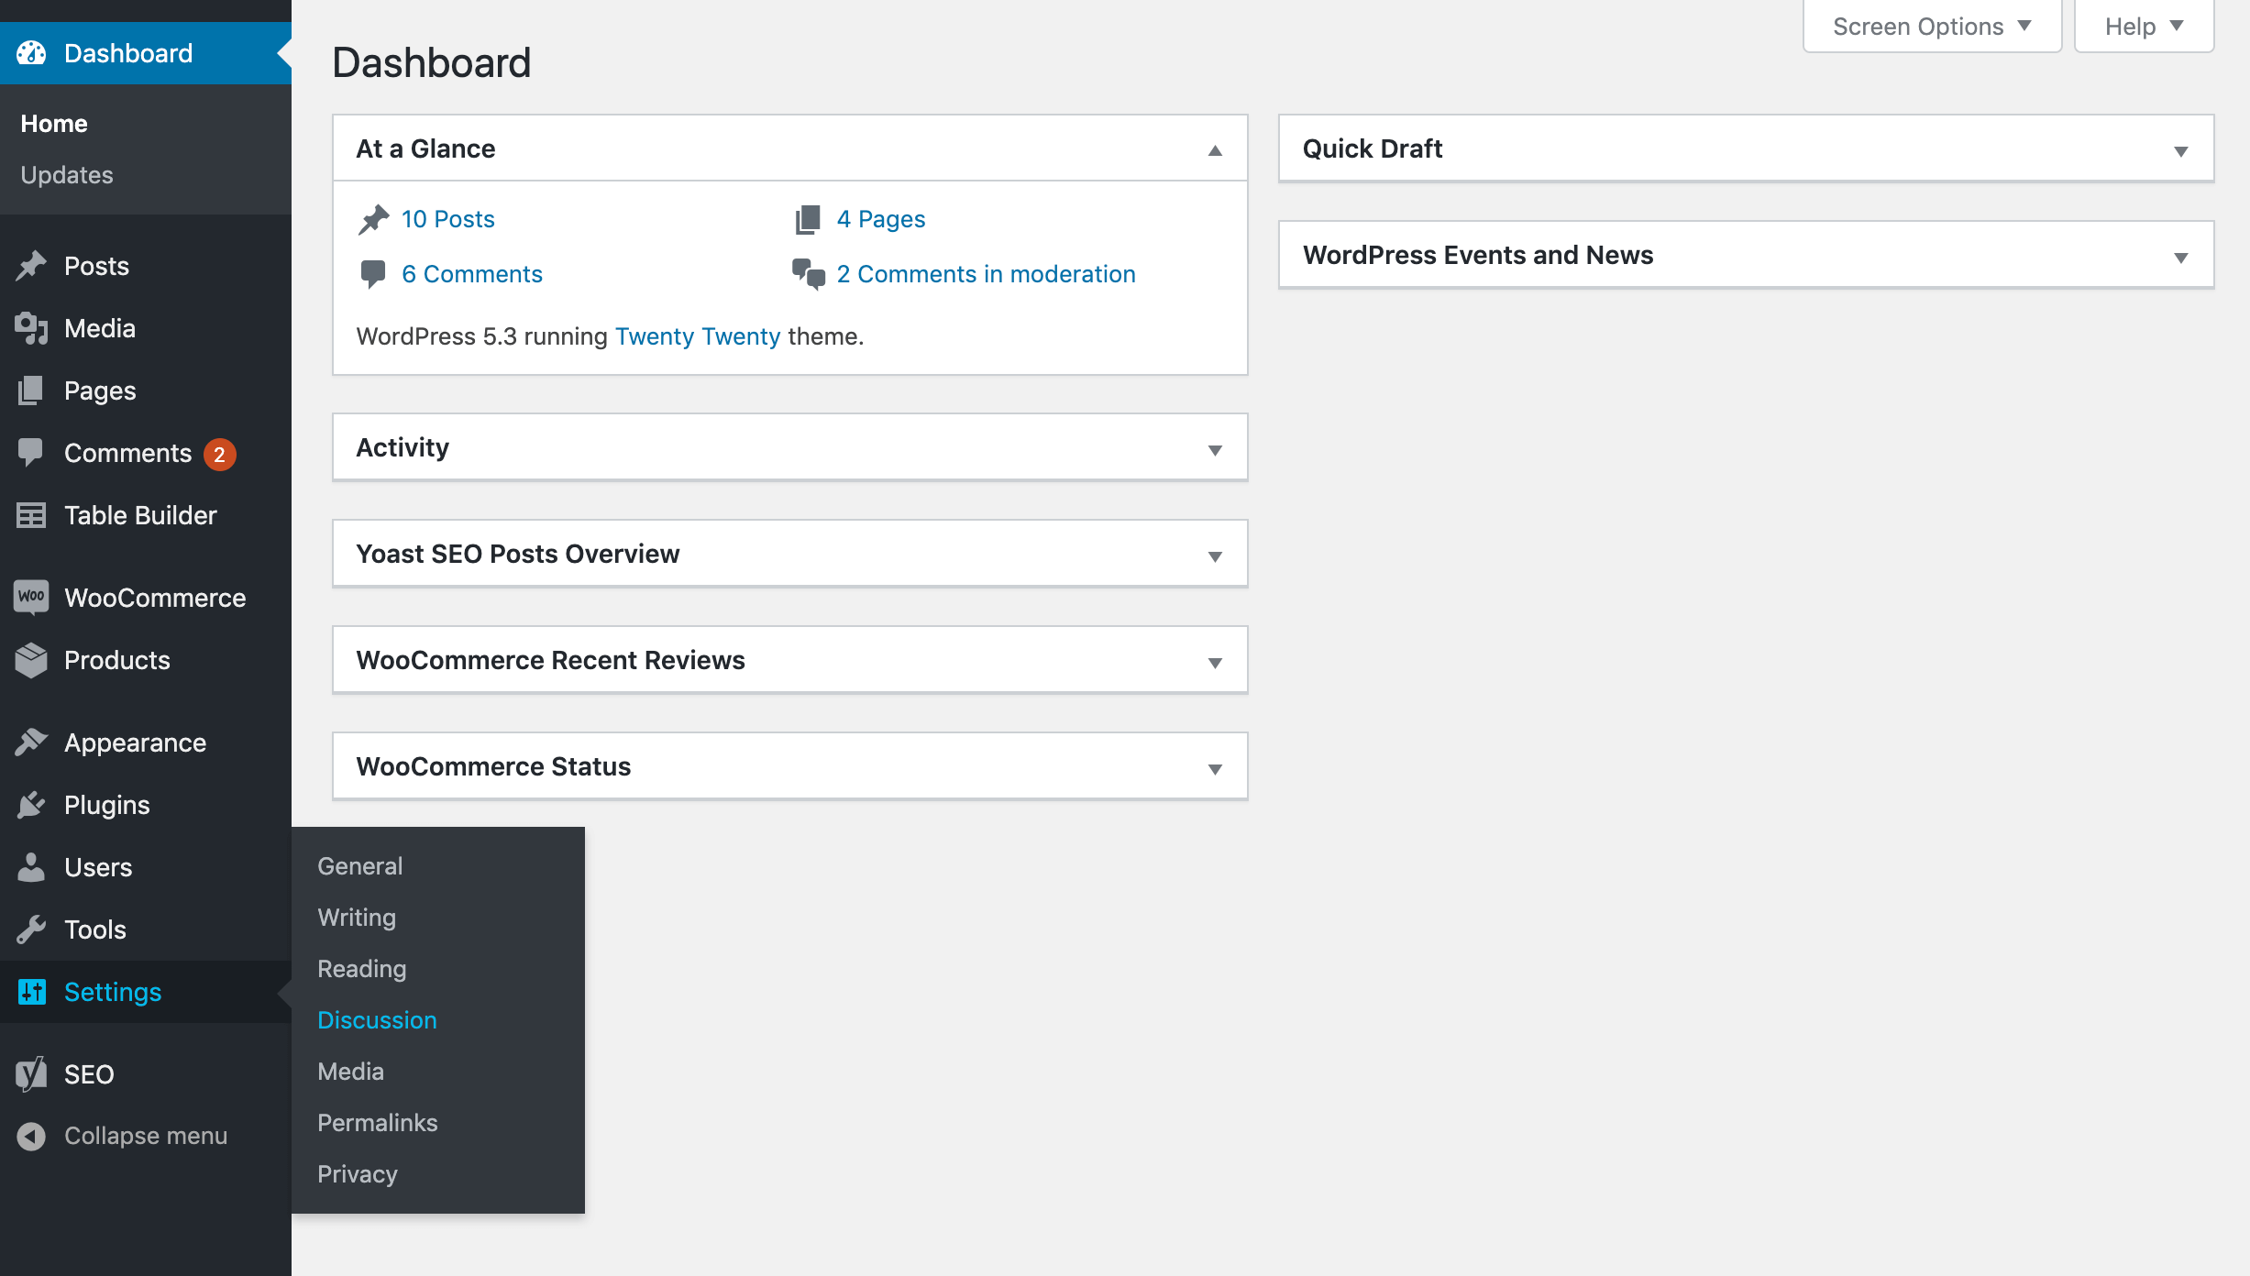
Task: Expand the Quick Draft widget
Action: click(2181, 150)
